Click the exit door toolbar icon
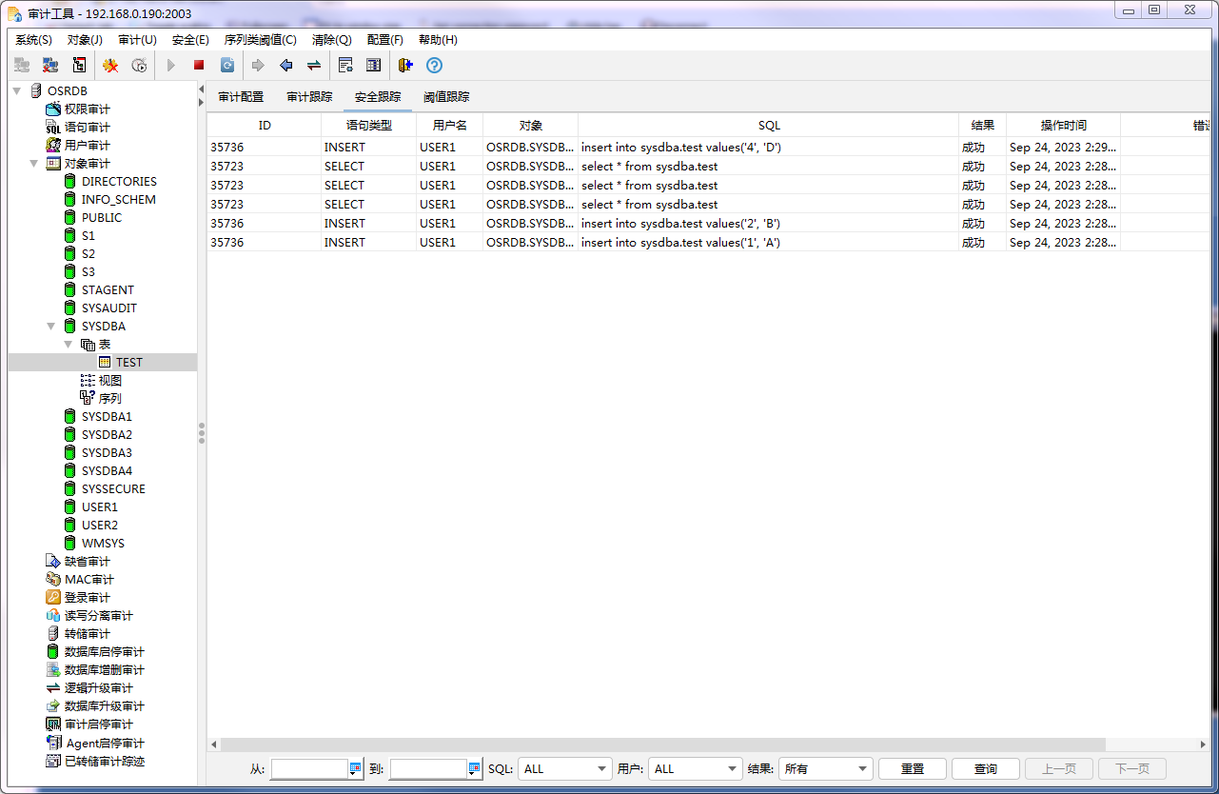Image resolution: width=1219 pixels, height=794 pixels. tap(405, 66)
